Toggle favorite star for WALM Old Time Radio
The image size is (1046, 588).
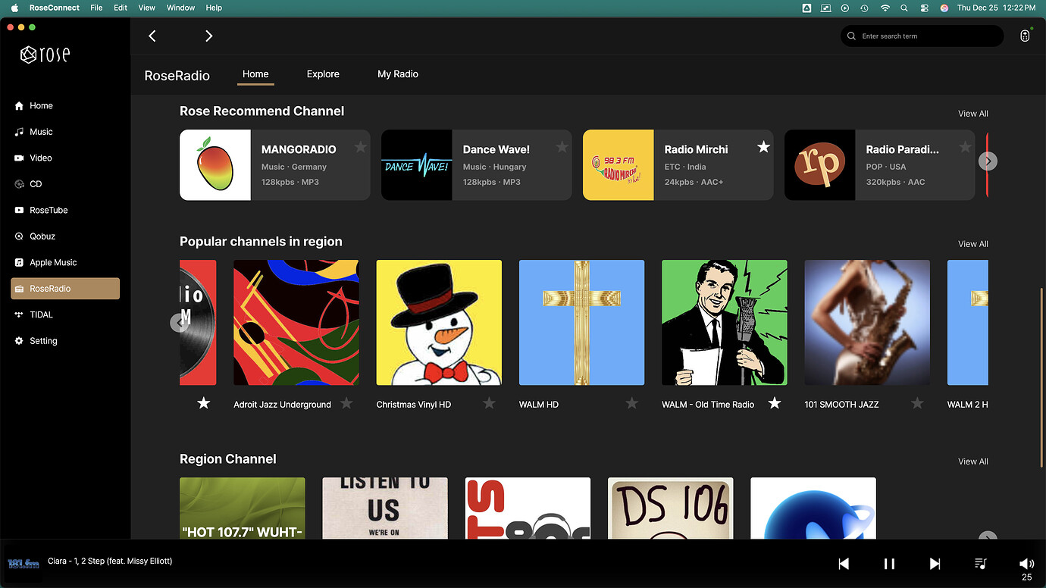click(774, 403)
